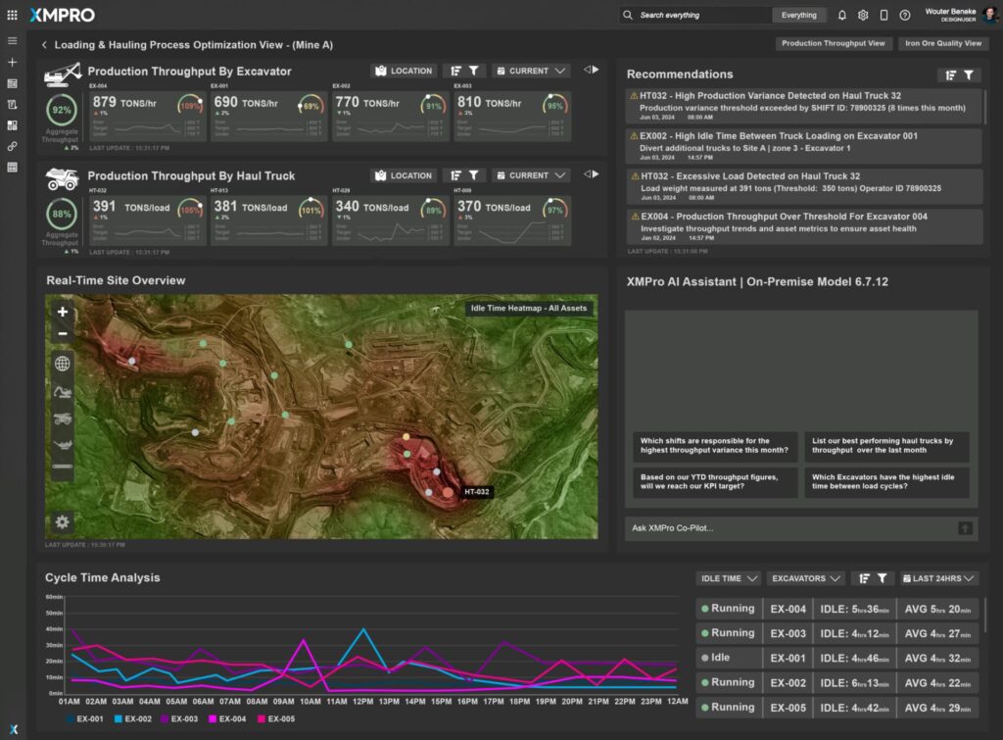This screenshot has height=740, width=1003.
Task: Open the map settings gear icon
Action: click(63, 522)
